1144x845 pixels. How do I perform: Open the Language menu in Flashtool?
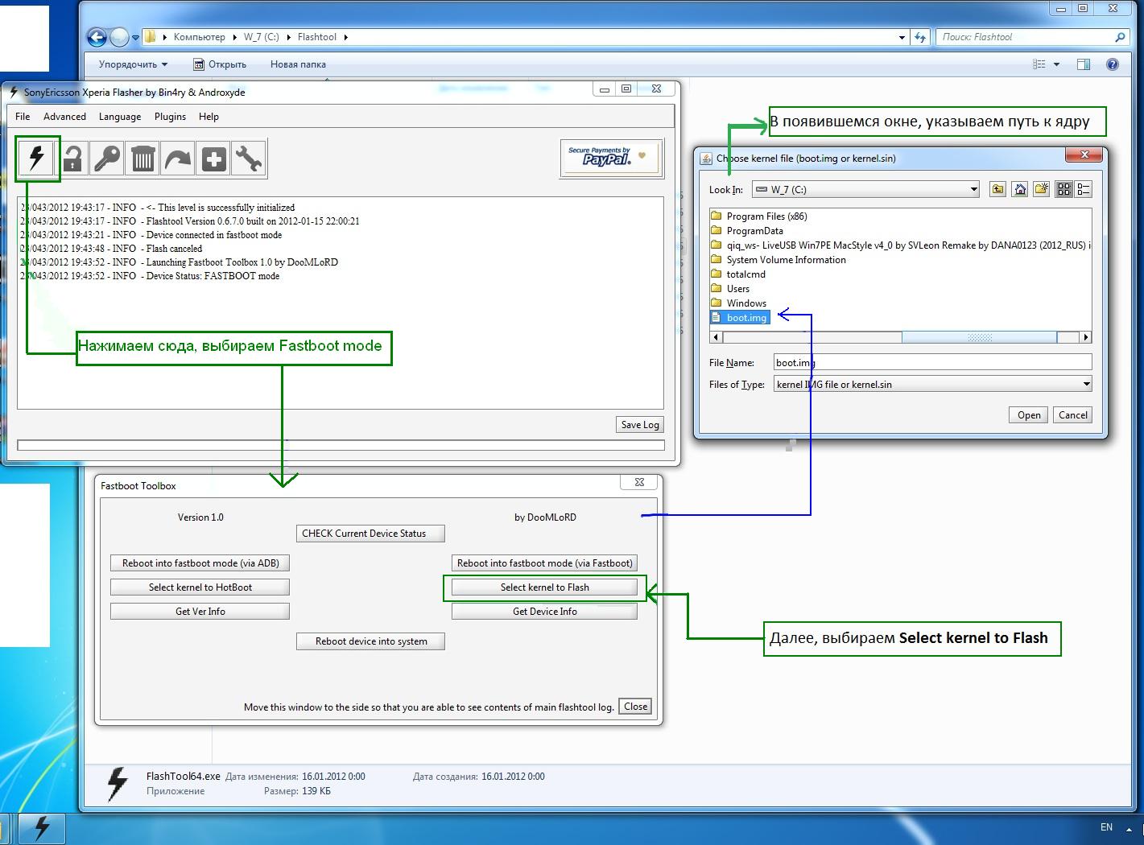pos(120,117)
